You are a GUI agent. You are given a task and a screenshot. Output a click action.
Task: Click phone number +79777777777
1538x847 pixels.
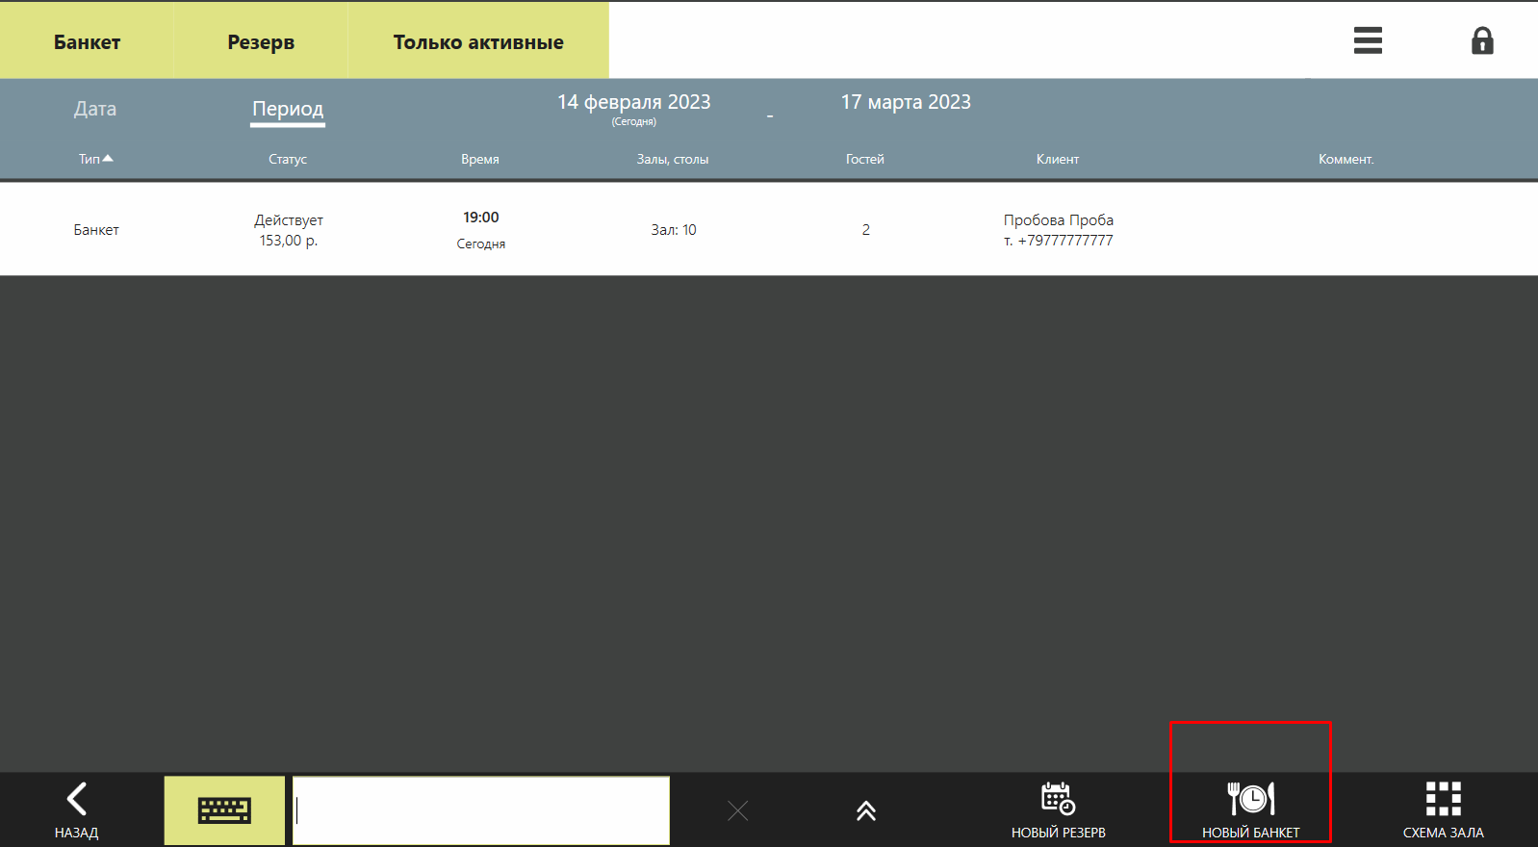tap(1065, 241)
